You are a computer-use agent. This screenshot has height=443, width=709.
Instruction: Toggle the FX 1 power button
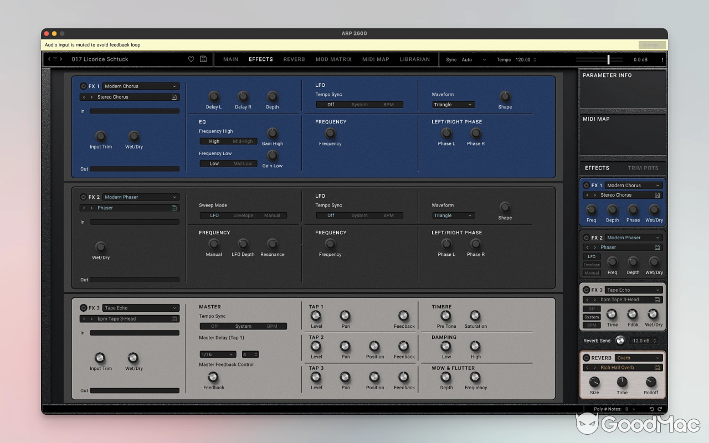(x=84, y=86)
